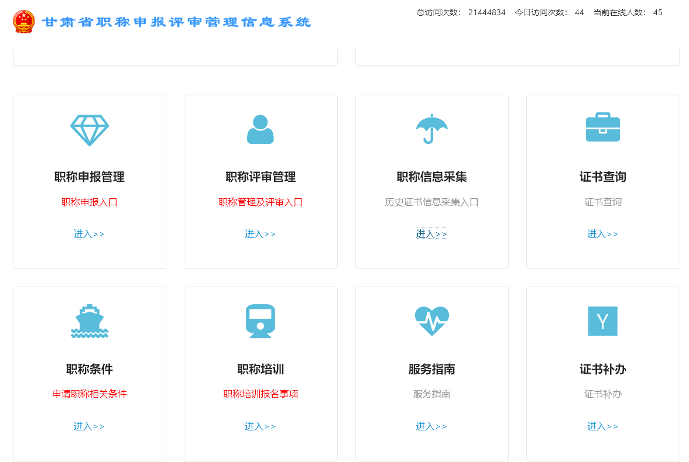The width and height of the screenshot is (689, 462).
Task: Open 申请职称相关条件 link
Action: pyautogui.click(x=89, y=394)
